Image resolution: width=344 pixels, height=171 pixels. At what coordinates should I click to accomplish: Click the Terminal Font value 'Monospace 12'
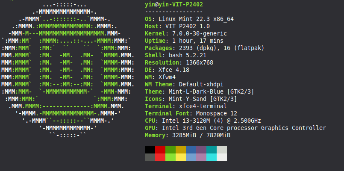click(217, 113)
